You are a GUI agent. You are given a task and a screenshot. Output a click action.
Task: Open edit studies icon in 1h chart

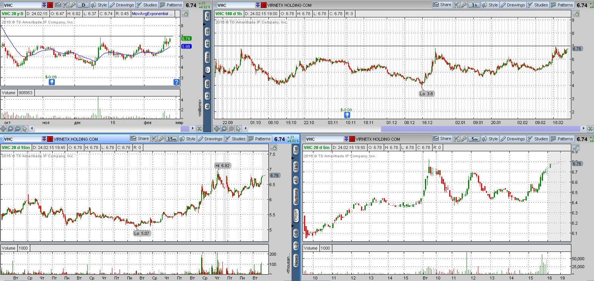457,5
